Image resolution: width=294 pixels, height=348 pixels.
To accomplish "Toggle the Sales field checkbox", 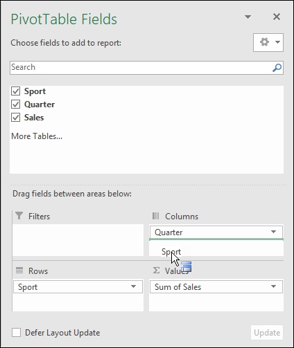I will tap(16, 118).
